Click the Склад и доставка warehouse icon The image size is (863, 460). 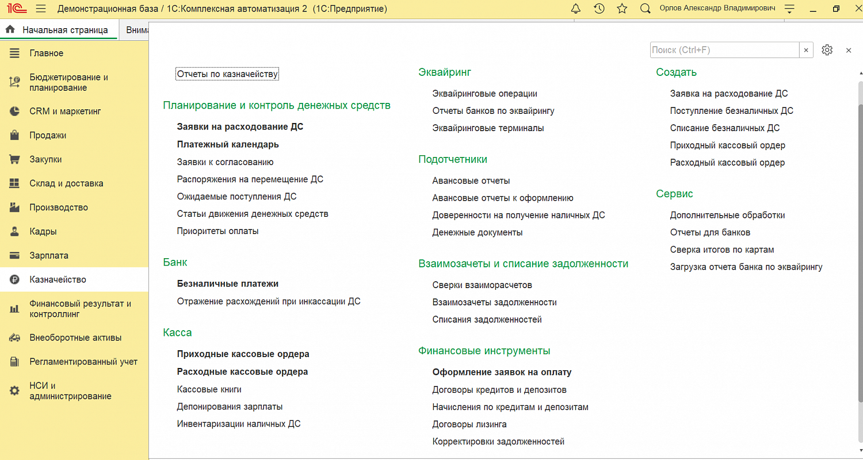point(15,183)
